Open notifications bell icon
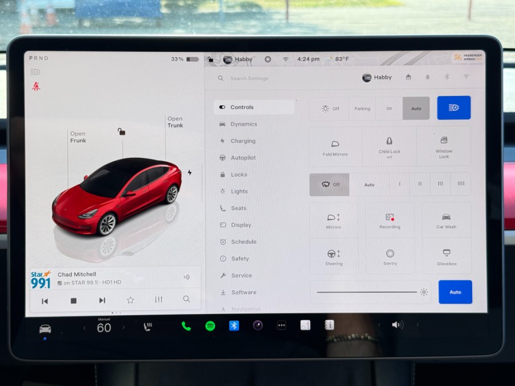This screenshot has width=515, height=386. (427, 77)
